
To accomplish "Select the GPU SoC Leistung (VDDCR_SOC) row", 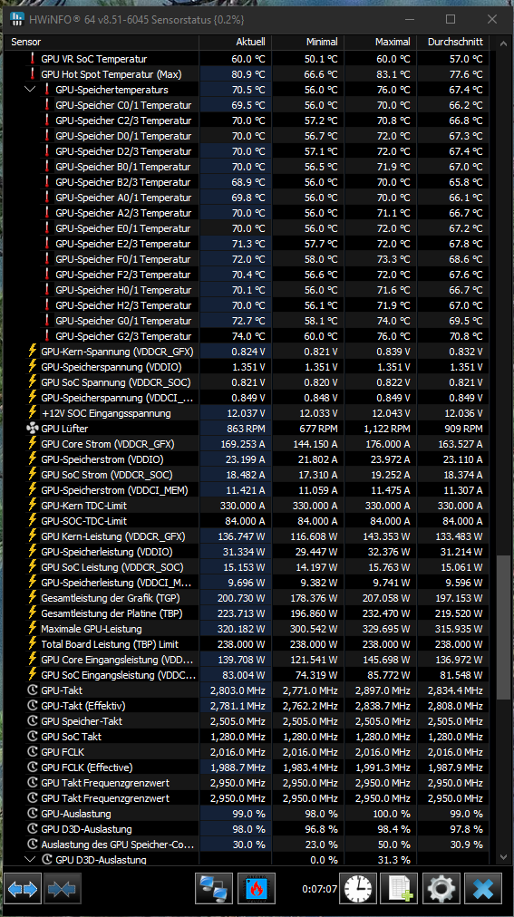I will coord(247,567).
